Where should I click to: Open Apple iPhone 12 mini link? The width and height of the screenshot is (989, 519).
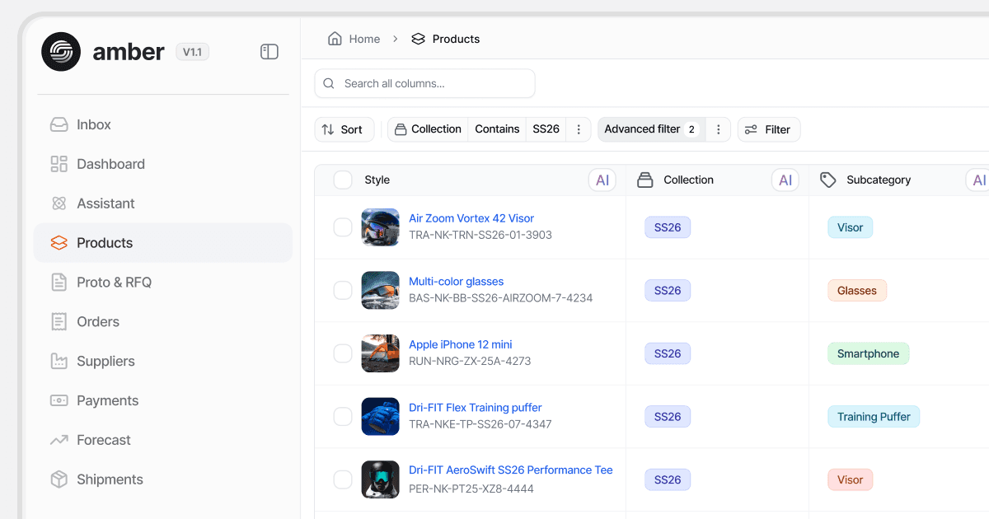coord(461,344)
